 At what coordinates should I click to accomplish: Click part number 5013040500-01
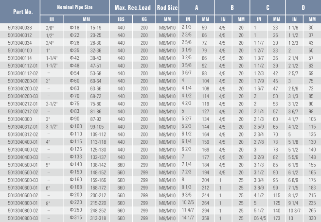[23, 165]
